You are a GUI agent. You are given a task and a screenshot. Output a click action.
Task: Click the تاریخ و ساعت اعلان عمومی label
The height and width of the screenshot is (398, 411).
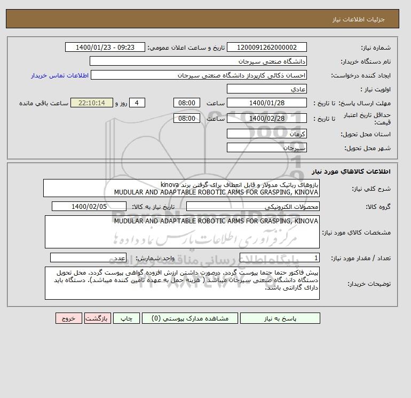pyautogui.click(x=186, y=48)
